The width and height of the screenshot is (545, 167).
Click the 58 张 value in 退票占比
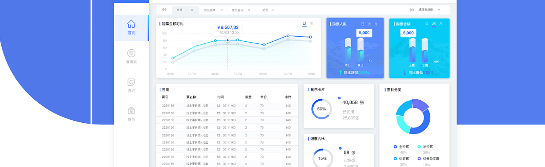350,152
